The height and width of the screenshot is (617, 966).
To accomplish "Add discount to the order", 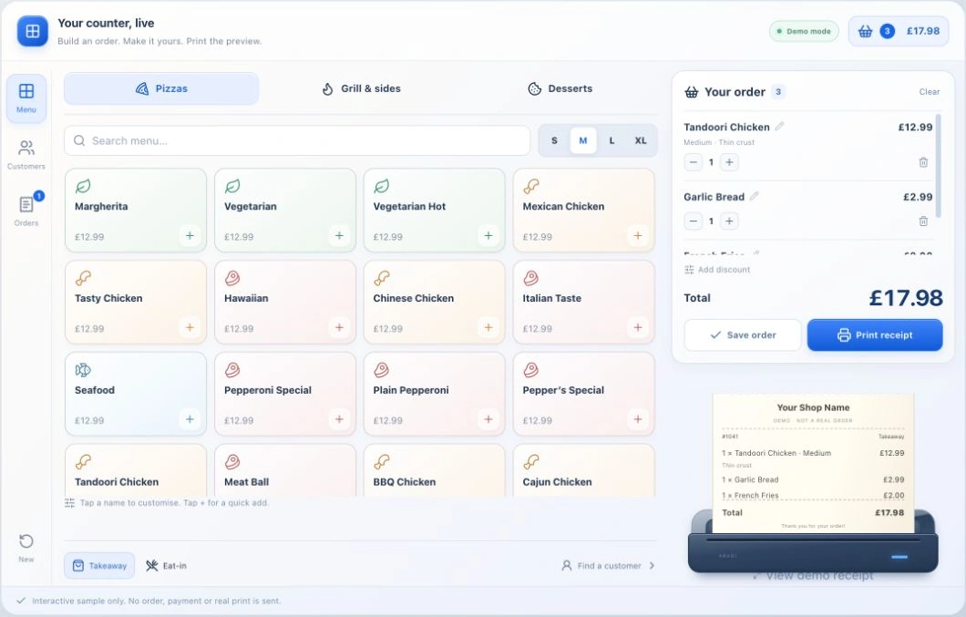I will [x=717, y=270].
